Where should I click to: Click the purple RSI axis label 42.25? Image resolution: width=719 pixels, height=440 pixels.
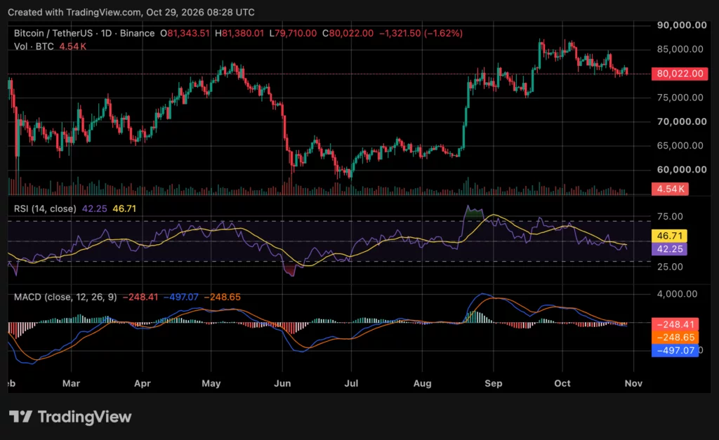tap(669, 249)
